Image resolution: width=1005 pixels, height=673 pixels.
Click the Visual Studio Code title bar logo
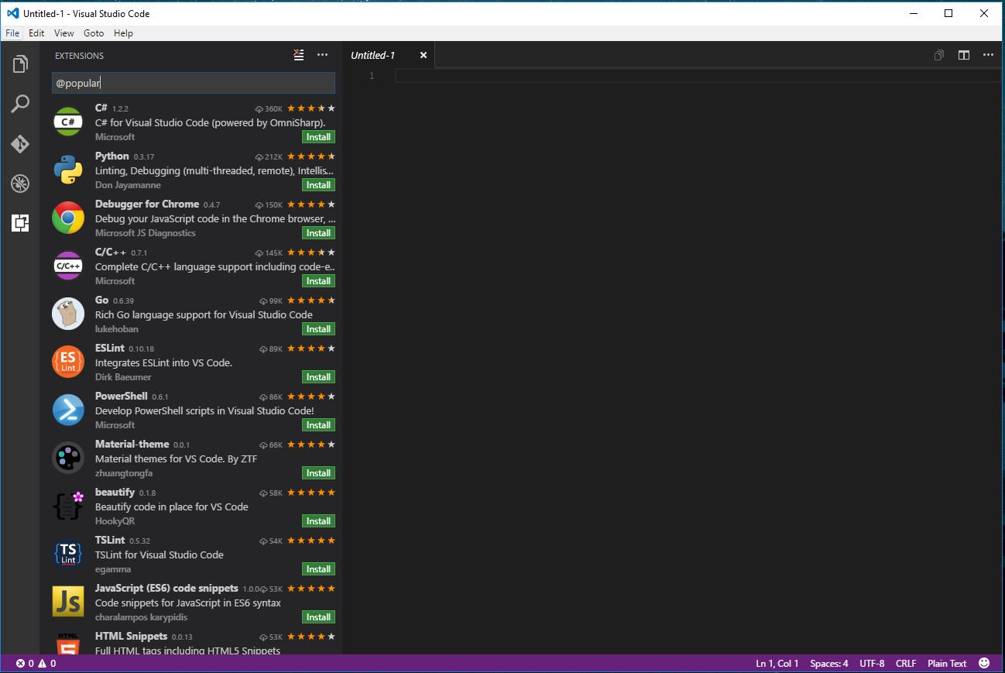(x=12, y=13)
